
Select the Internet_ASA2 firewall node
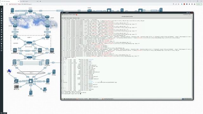40,50
